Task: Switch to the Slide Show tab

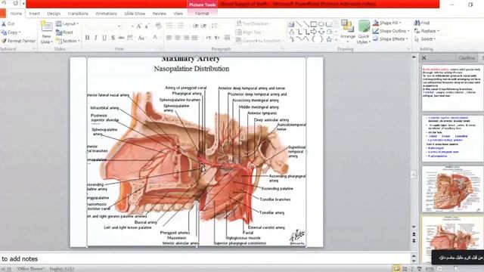Action: pos(135,14)
